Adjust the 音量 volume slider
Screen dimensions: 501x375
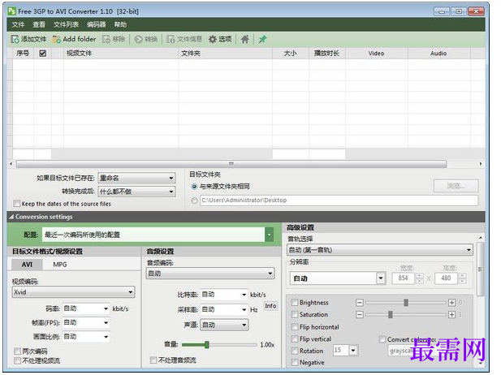coord(207,345)
